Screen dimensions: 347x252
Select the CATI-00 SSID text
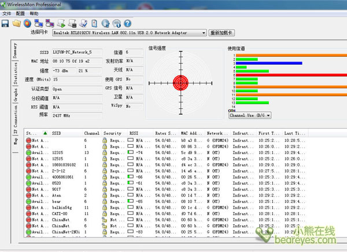pos(60,214)
